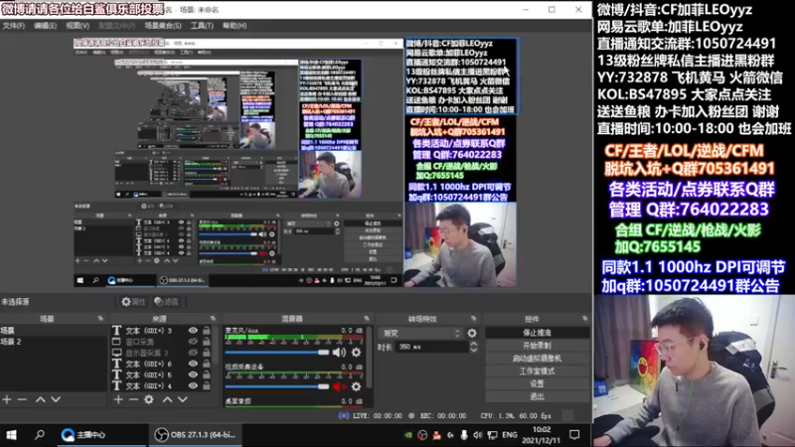The height and width of the screenshot is (447, 795).
Task: Open the 视频采集设备 audio settings gear
Action: click(357, 386)
